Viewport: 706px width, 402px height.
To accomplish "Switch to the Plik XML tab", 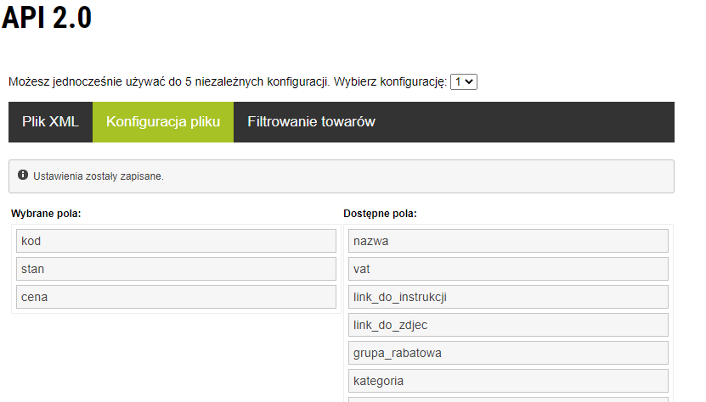I will [50, 122].
